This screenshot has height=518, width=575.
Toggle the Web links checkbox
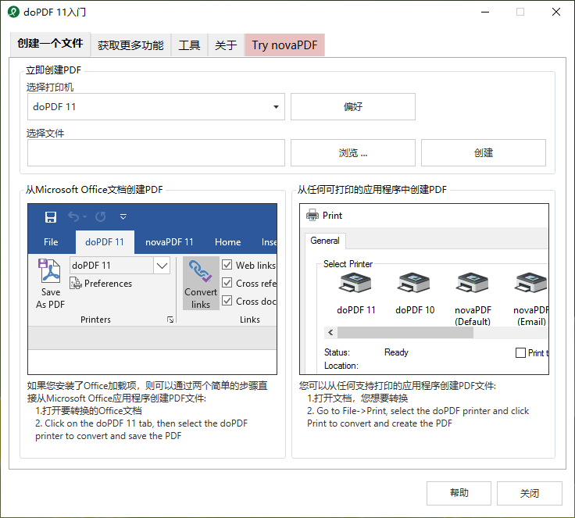click(x=227, y=265)
